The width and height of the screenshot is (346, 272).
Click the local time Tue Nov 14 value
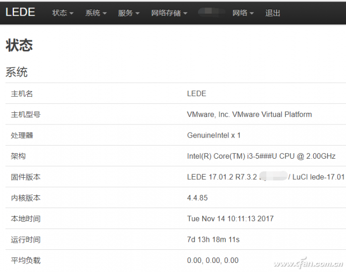(x=230, y=219)
